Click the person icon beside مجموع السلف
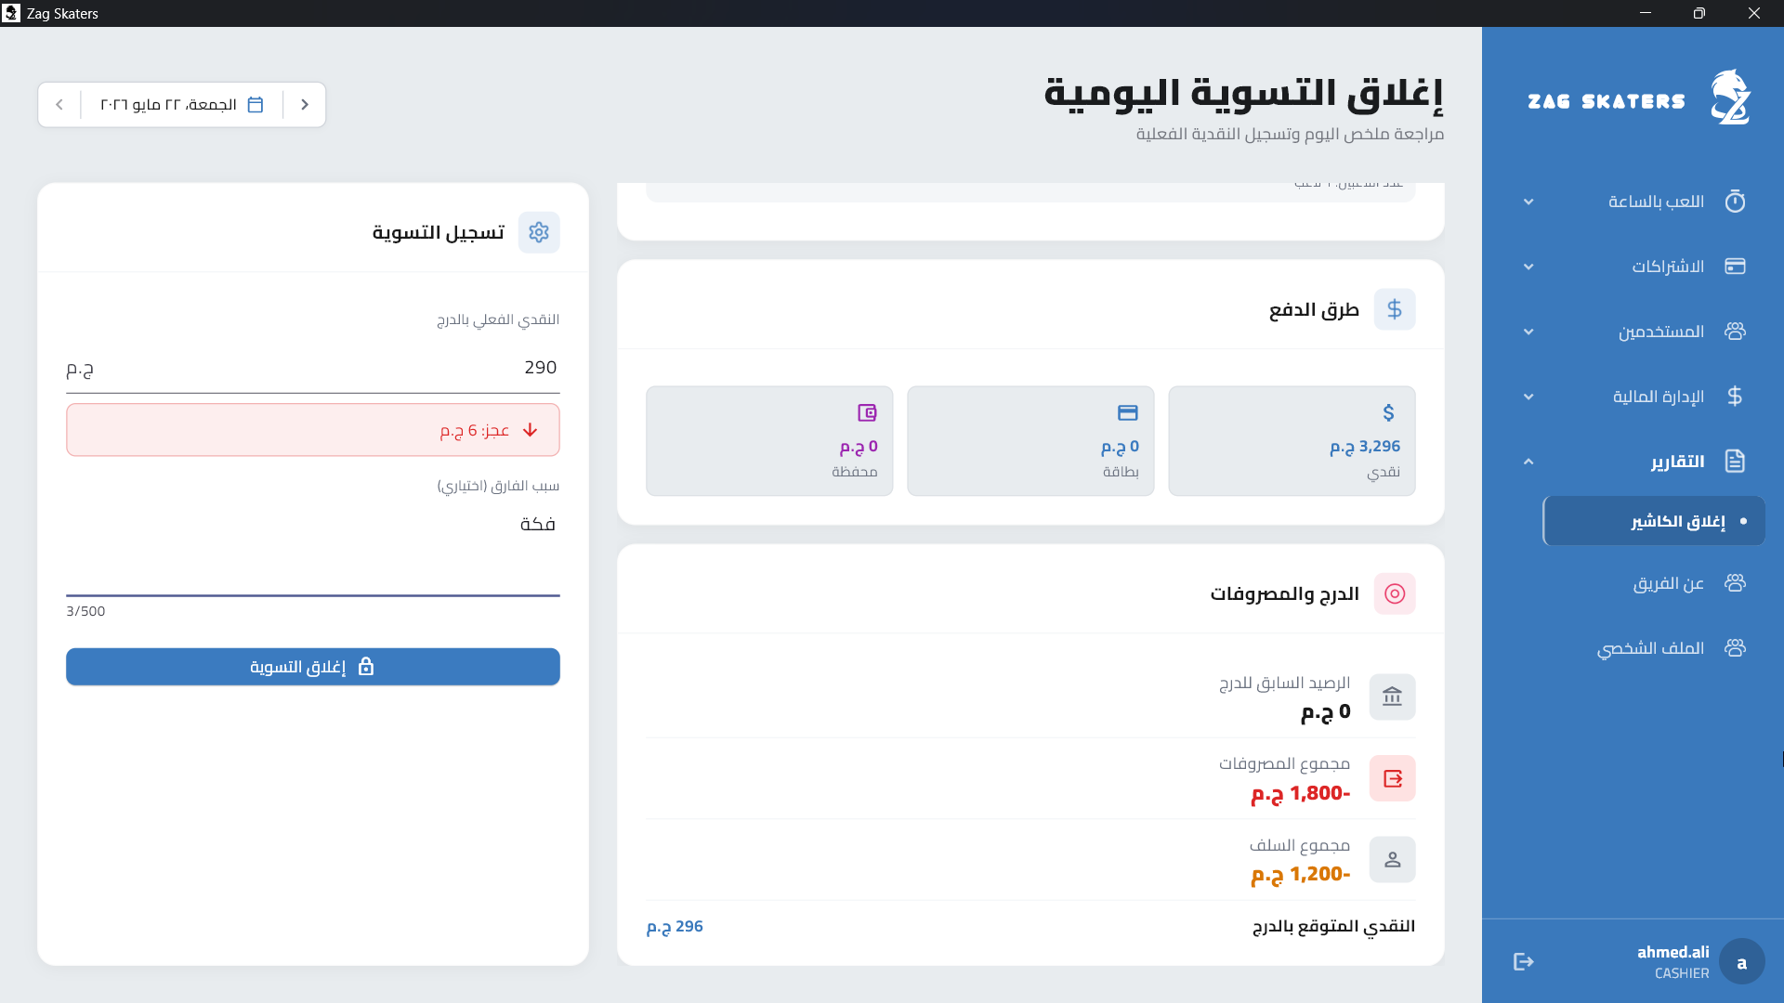1784x1003 pixels. click(1392, 859)
